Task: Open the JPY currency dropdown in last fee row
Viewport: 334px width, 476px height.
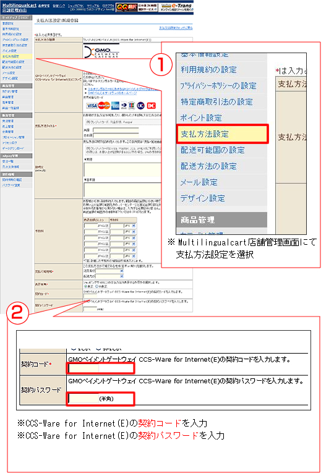Action: coord(130,256)
